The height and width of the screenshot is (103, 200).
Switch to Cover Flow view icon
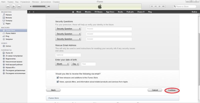coord(163,6)
